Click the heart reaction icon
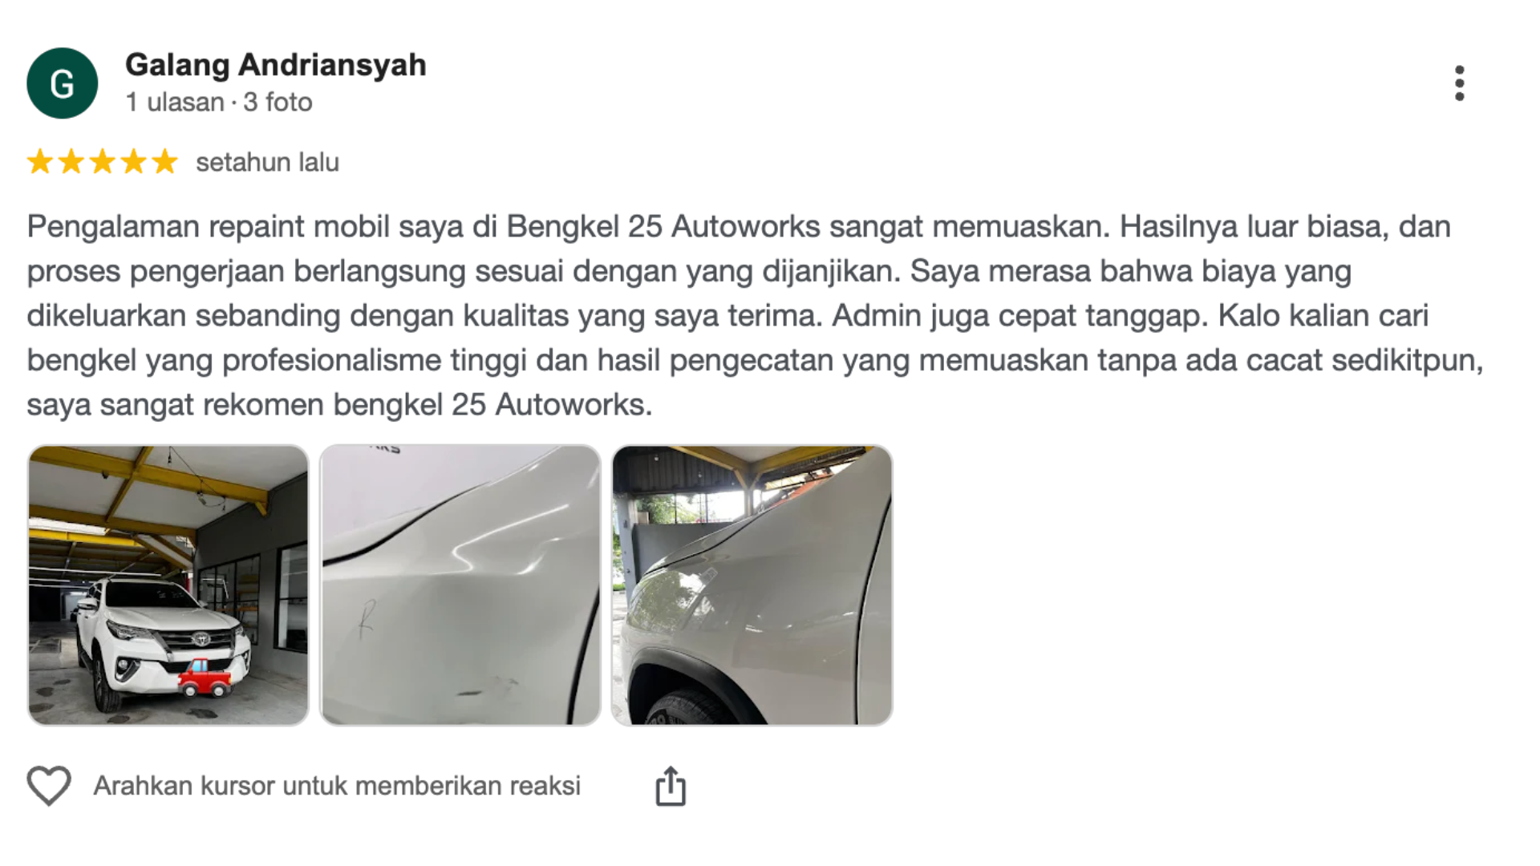This screenshot has width=1540, height=866. (49, 786)
